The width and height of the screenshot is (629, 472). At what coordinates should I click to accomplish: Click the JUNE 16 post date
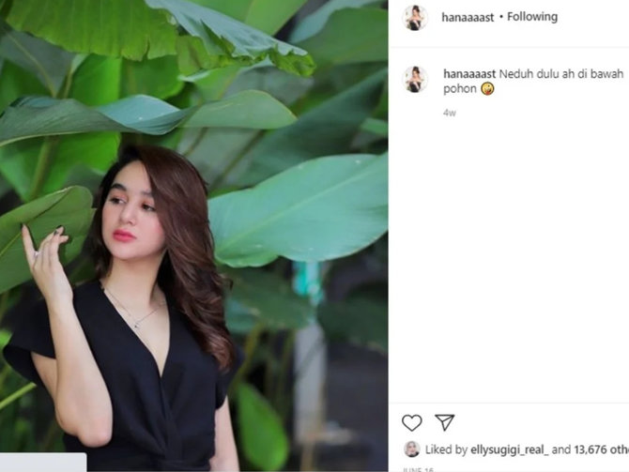pos(418,469)
